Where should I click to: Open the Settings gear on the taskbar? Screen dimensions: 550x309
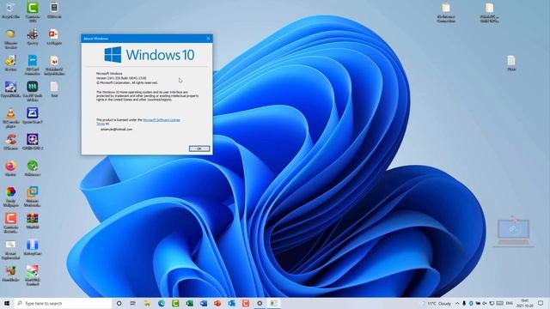click(260, 303)
